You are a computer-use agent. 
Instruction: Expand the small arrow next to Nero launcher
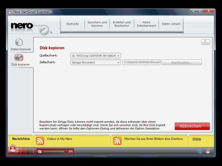[18, 152]
